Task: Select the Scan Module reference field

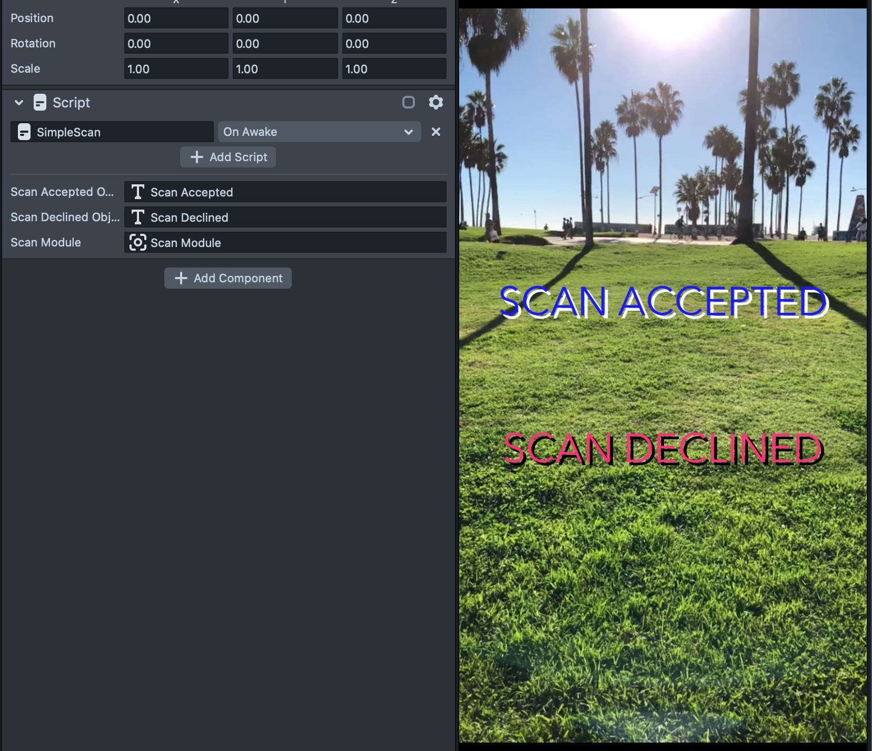Action: point(295,243)
